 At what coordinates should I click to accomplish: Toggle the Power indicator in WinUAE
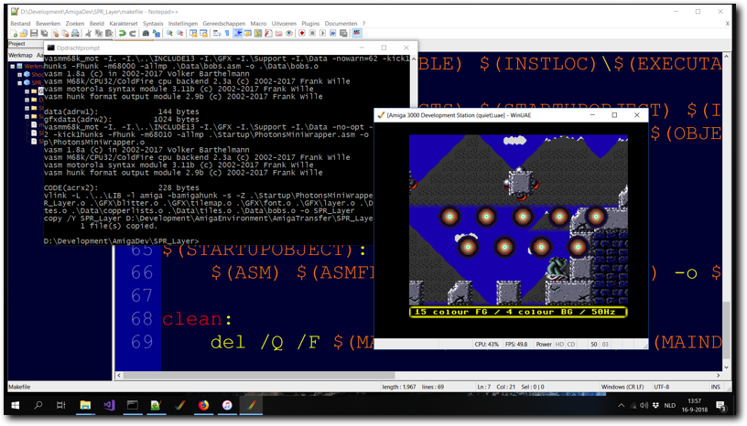[544, 344]
